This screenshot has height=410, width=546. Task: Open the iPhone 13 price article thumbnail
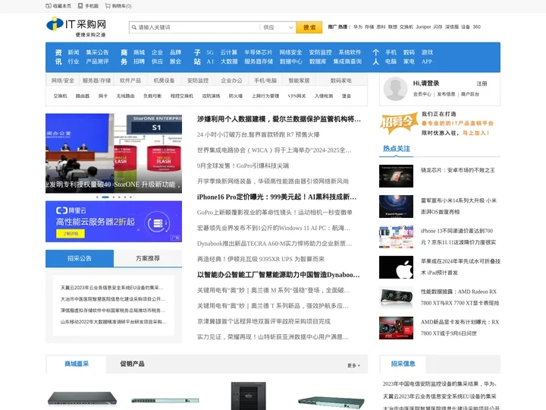[397, 237]
